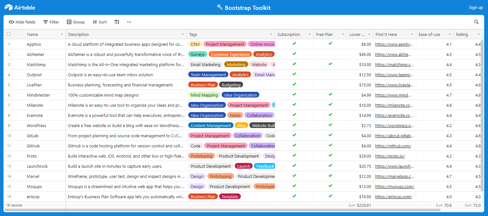Open the three-dot more options menu
Screen dimensions: 488x216
click(129, 22)
